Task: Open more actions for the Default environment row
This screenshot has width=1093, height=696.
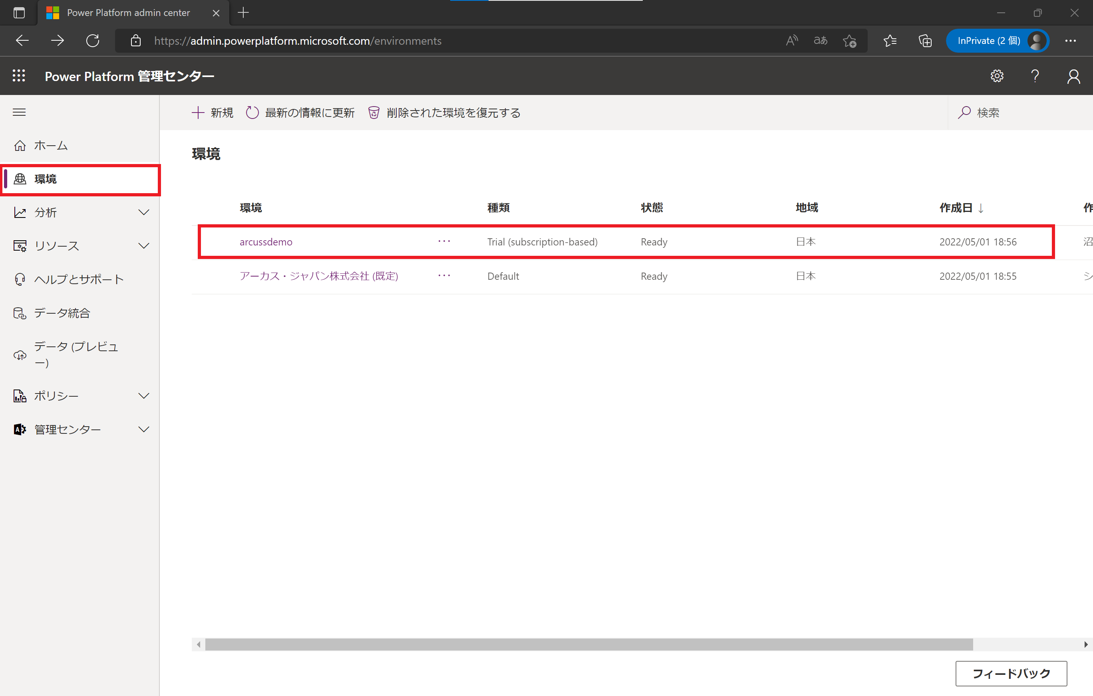Action: 444,276
